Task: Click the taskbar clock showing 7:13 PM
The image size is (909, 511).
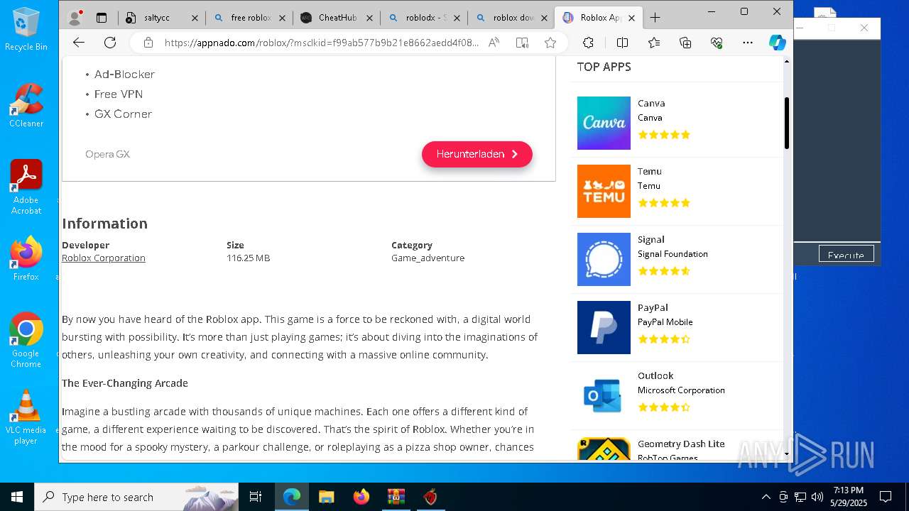Action: tap(849, 497)
